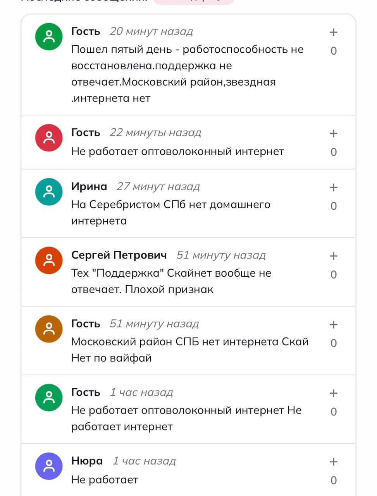
Task: Click plus on Московский район СПБ comment
Action: point(333,325)
